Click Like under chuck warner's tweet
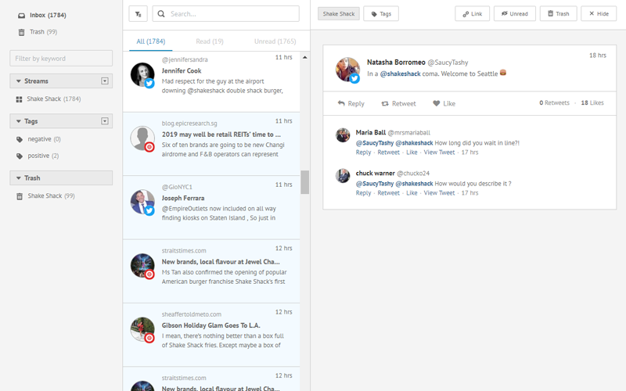The height and width of the screenshot is (391, 626). [x=412, y=193]
